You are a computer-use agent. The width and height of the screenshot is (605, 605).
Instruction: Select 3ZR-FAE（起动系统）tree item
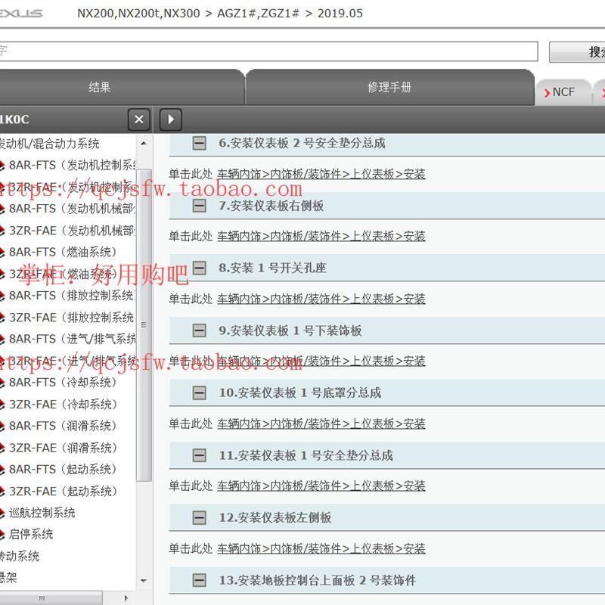63,491
